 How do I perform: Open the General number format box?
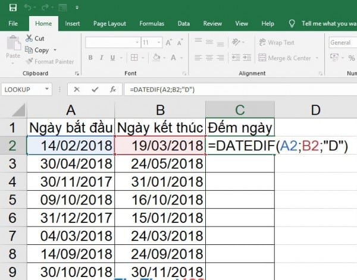click(343, 43)
